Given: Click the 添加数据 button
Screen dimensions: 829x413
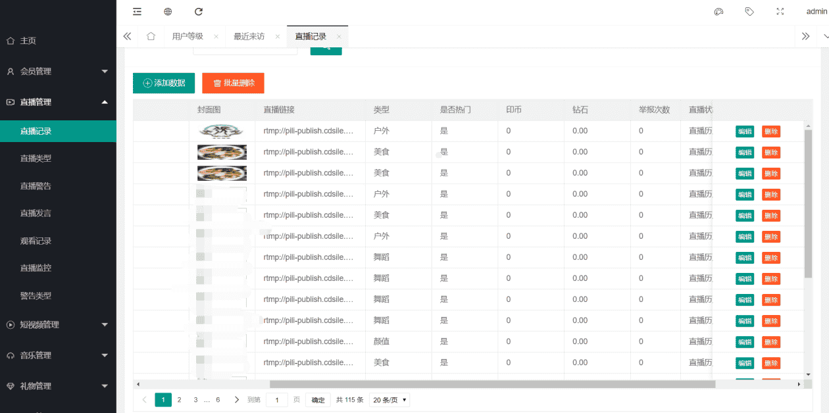Looking at the screenshot, I should tap(164, 84).
